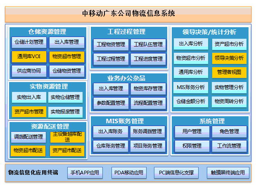This screenshot has width=256, height=188.
Task: Click 账务调拨管理 under MIS账务管理
Action: (x=148, y=132)
